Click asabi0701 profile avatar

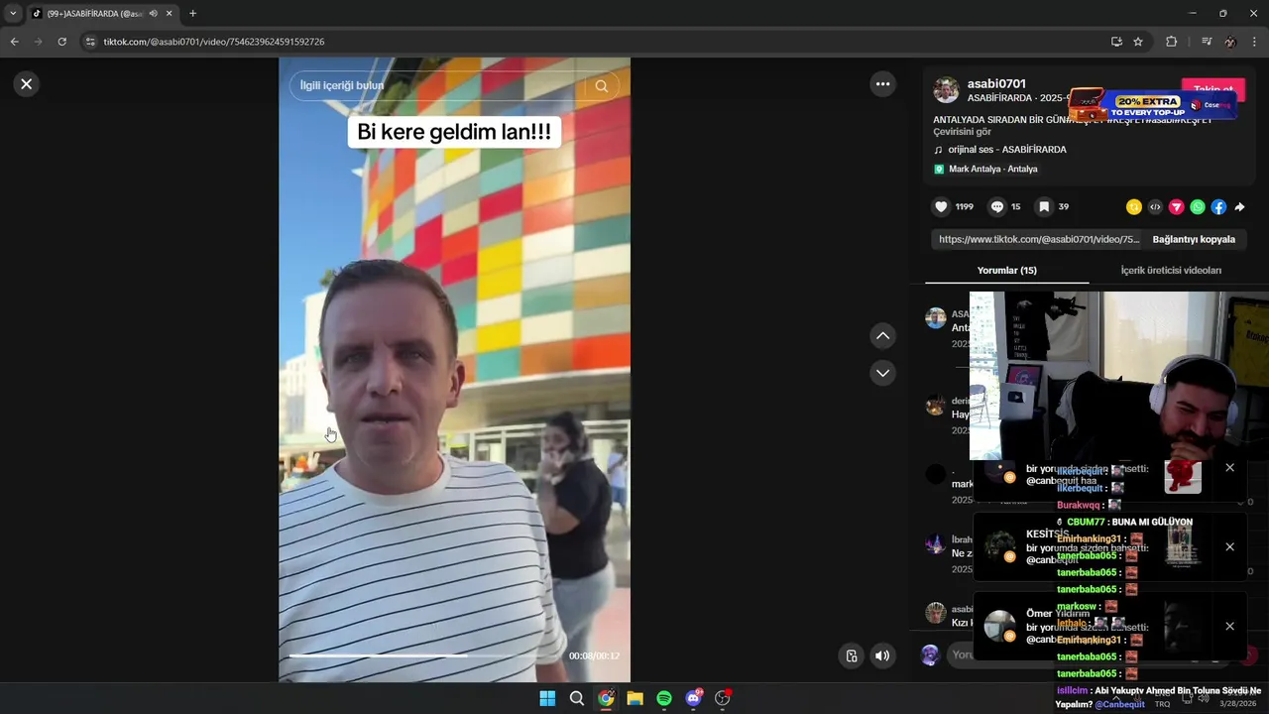[946, 90]
